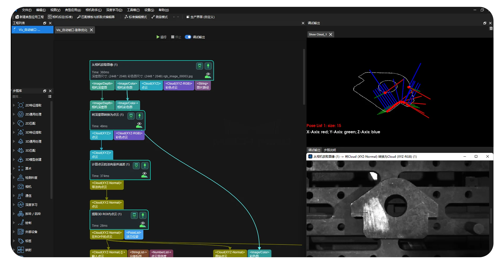Click the 通信 category icon

(21, 196)
